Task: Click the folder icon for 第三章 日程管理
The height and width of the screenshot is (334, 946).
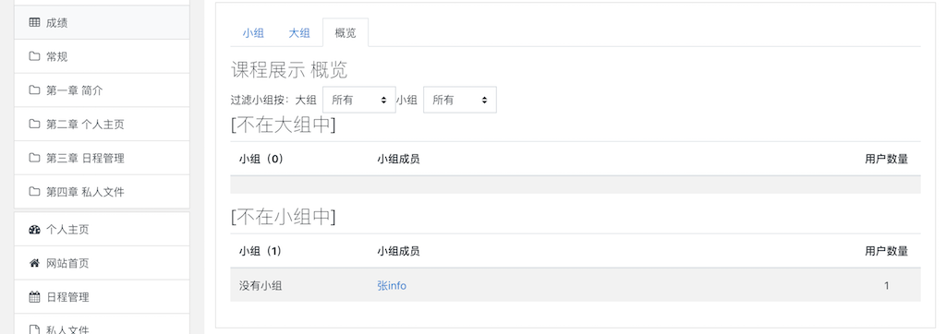Action: point(34,158)
